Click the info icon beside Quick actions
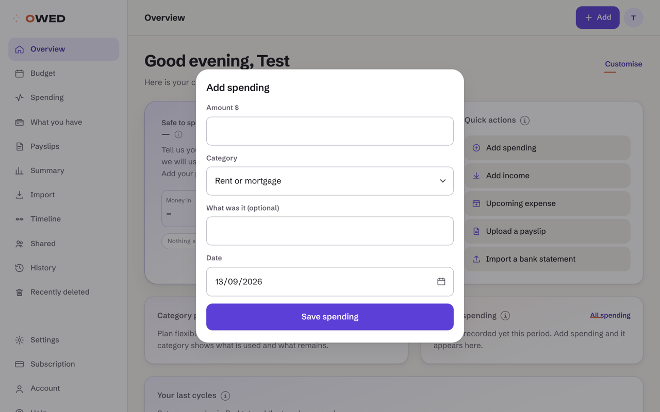Image resolution: width=660 pixels, height=412 pixels. tap(525, 121)
